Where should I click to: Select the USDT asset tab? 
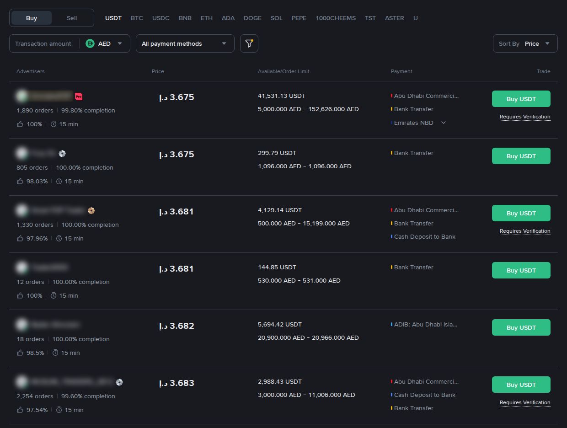click(113, 18)
